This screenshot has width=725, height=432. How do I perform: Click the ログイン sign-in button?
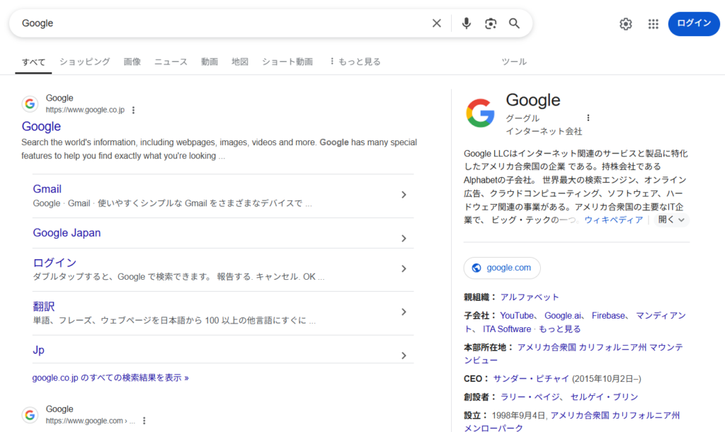coord(694,23)
